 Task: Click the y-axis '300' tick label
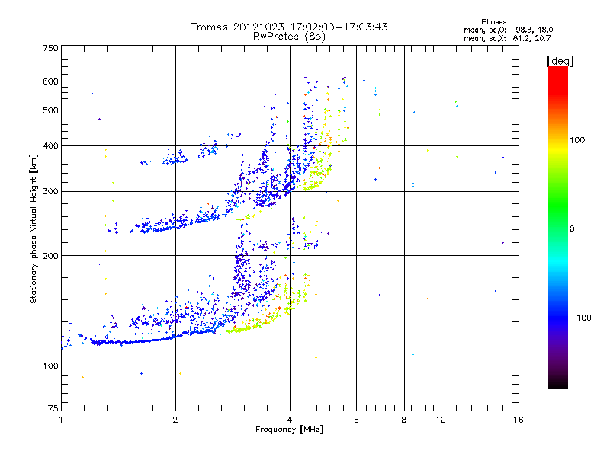tap(50, 191)
